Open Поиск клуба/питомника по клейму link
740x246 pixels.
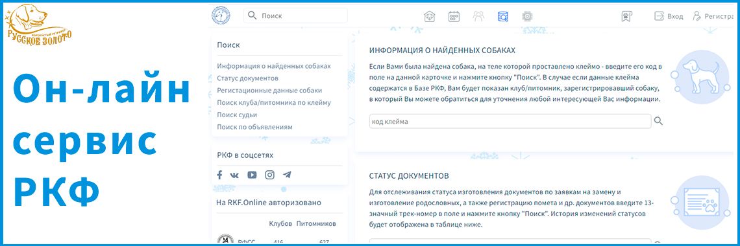tap(274, 102)
